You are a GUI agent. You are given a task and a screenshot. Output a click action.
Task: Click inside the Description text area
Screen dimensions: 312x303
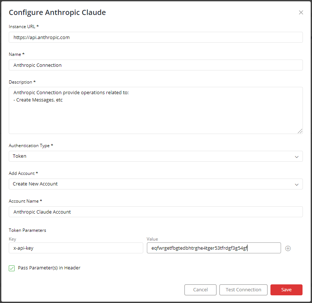tap(156, 110)
